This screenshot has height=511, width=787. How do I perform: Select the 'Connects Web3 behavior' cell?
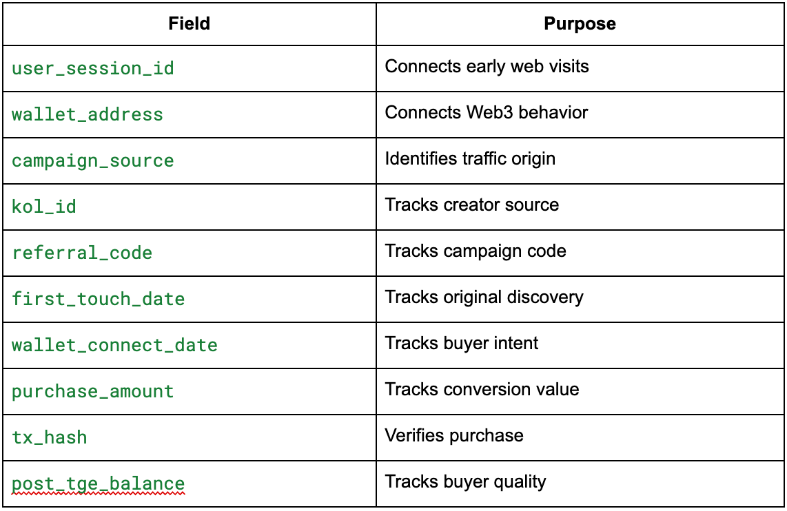click(580, 114)
